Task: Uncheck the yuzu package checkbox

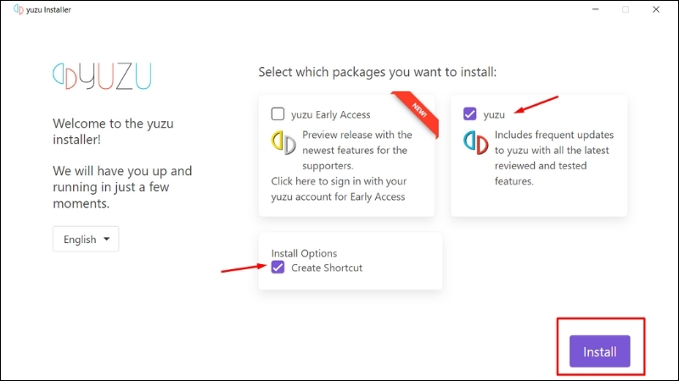Action: pyautogui.click(x=470, y=114)
